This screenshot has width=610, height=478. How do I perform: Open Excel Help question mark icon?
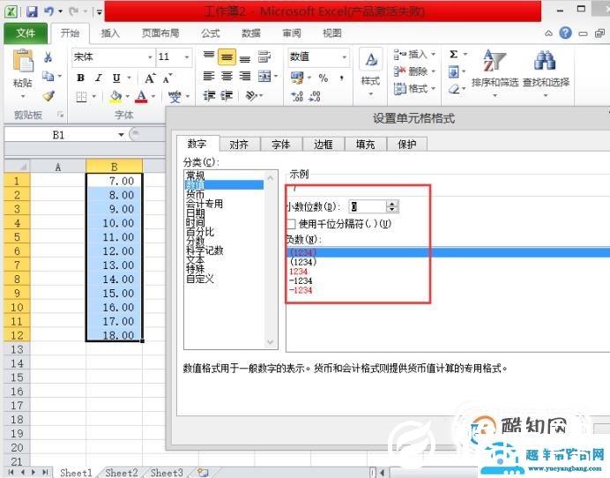click(x=565, y=33)
